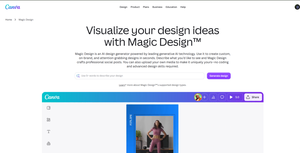Image resolution: width=300 pixels, height=153 pixels.
Task: Open the bar chart insights icon
Action: (213, 97)
